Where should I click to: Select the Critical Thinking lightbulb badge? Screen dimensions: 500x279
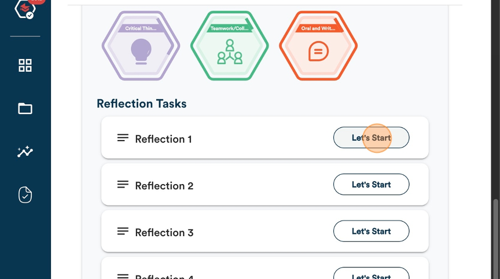tap(141, 46)
